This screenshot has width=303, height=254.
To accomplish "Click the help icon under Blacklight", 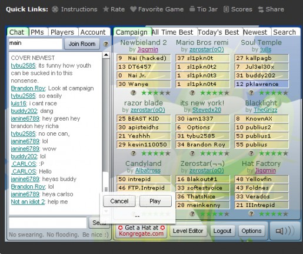I will click(251, 153).
